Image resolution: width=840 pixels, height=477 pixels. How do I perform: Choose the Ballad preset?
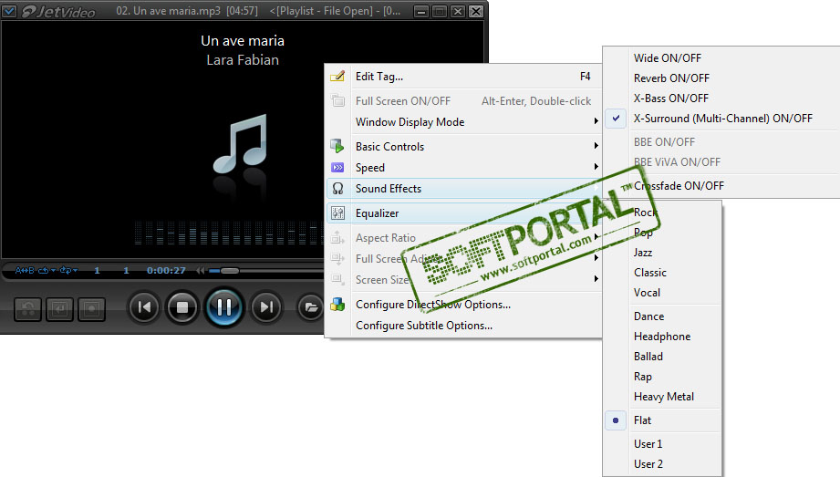pos(648,357)
